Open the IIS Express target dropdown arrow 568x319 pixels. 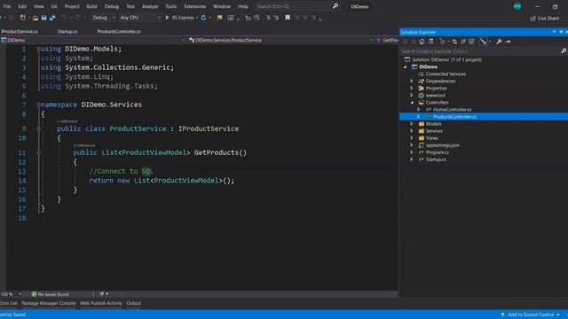click(x=197, y=18)
